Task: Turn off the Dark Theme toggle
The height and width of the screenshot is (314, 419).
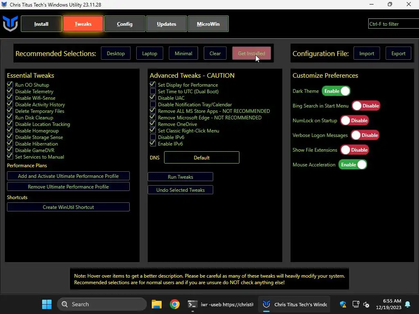Action: click(336, 91)
